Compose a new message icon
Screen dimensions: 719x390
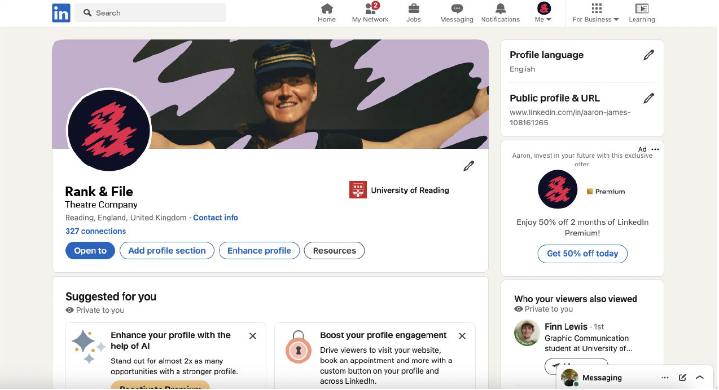tap(682, 378)
